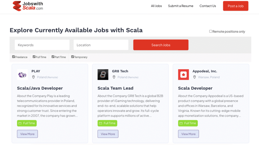Enable Remote positions only
This screenshot has height=145, width=259.
[210, 31]
